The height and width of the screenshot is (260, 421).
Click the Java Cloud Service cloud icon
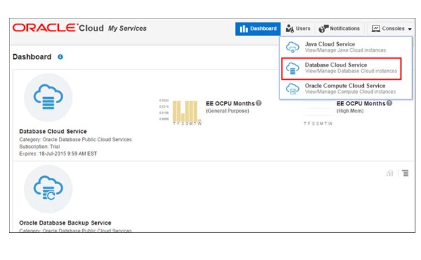[x=292, y=47]
